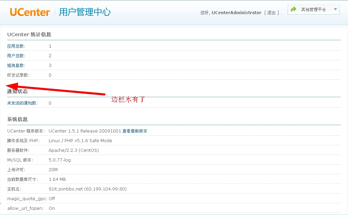348x215 pixels.
Task: Select the 1.64 MB database size value
Action: click(x=57, y=179)
